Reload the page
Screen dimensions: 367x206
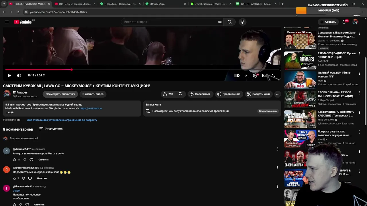pos(18,12)
